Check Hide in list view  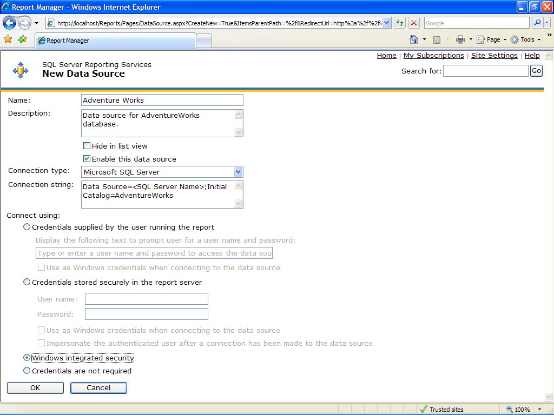[87, 145]
